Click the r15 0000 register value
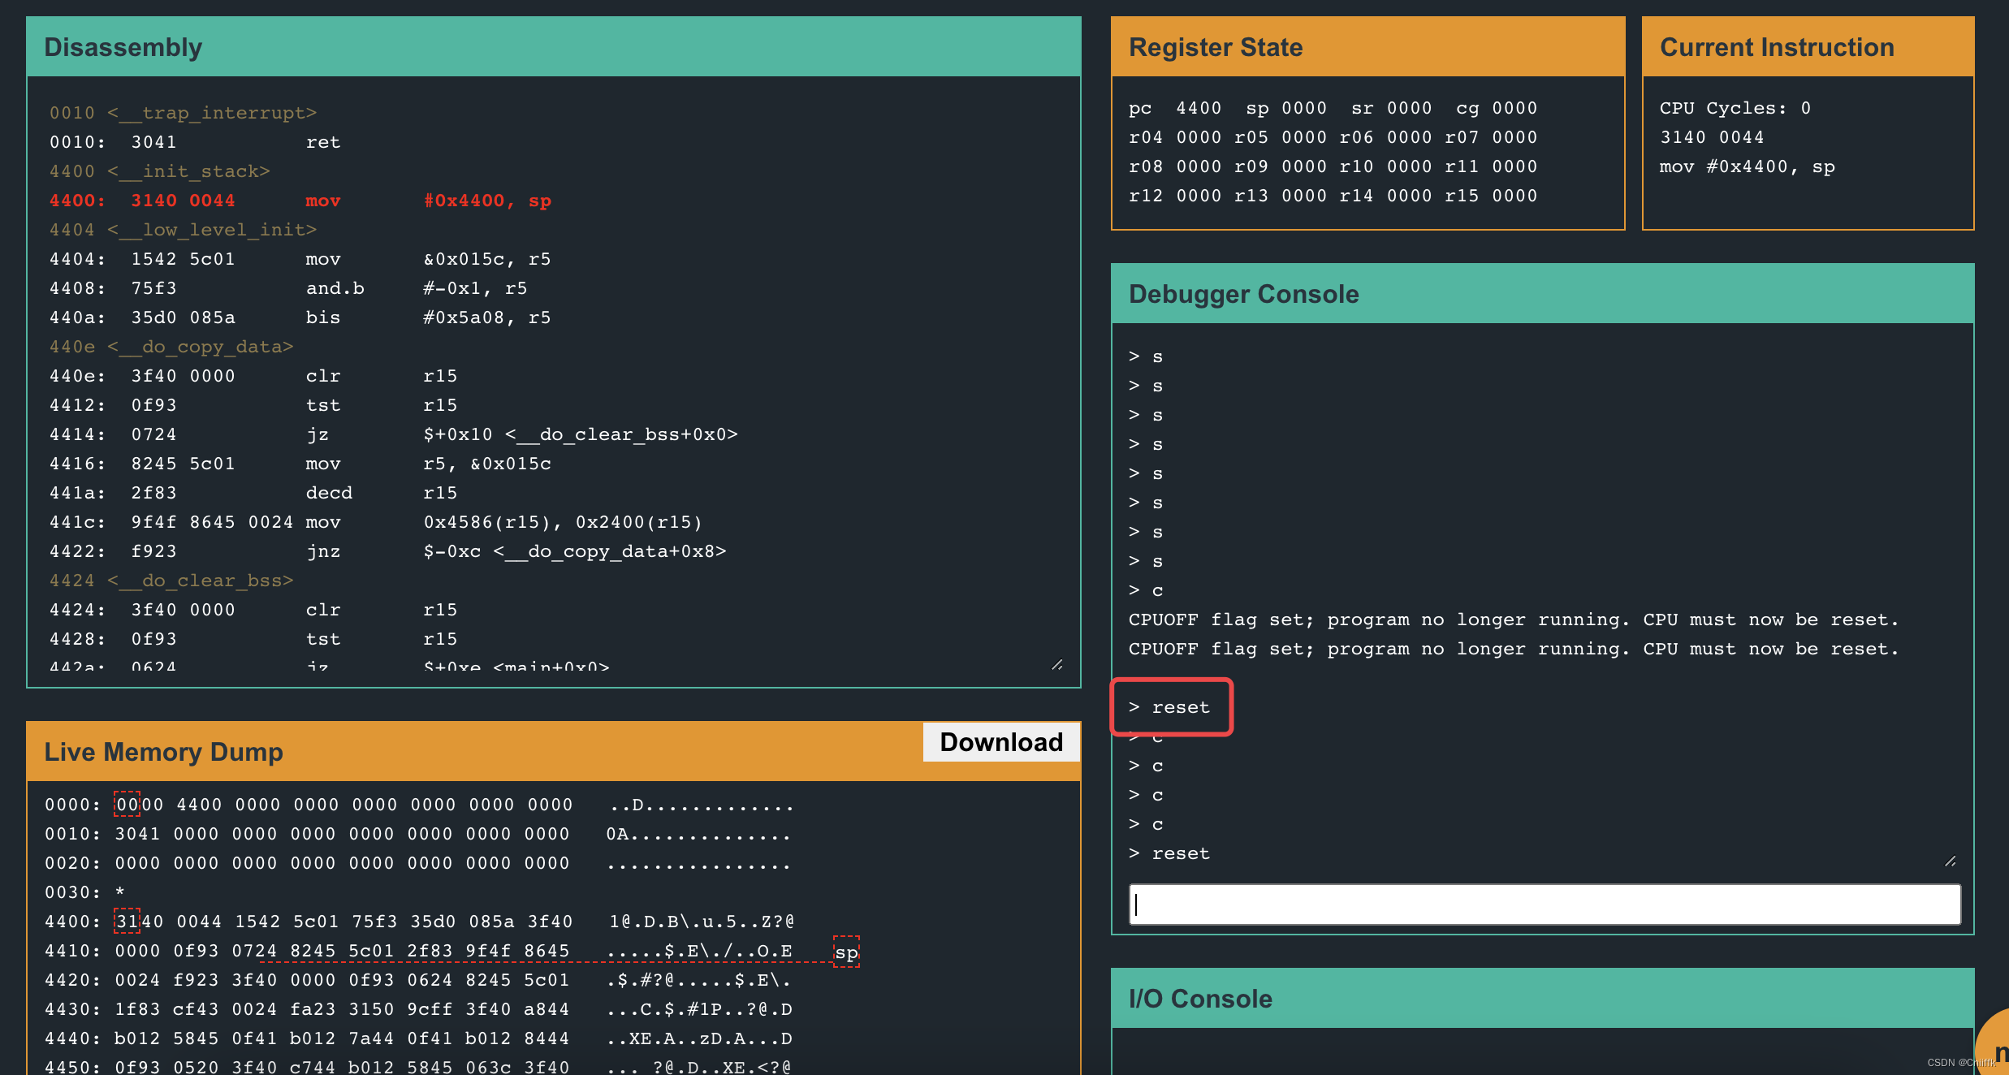The height and width of the screenshot is (1075, 2009). tap(1491, 196)
